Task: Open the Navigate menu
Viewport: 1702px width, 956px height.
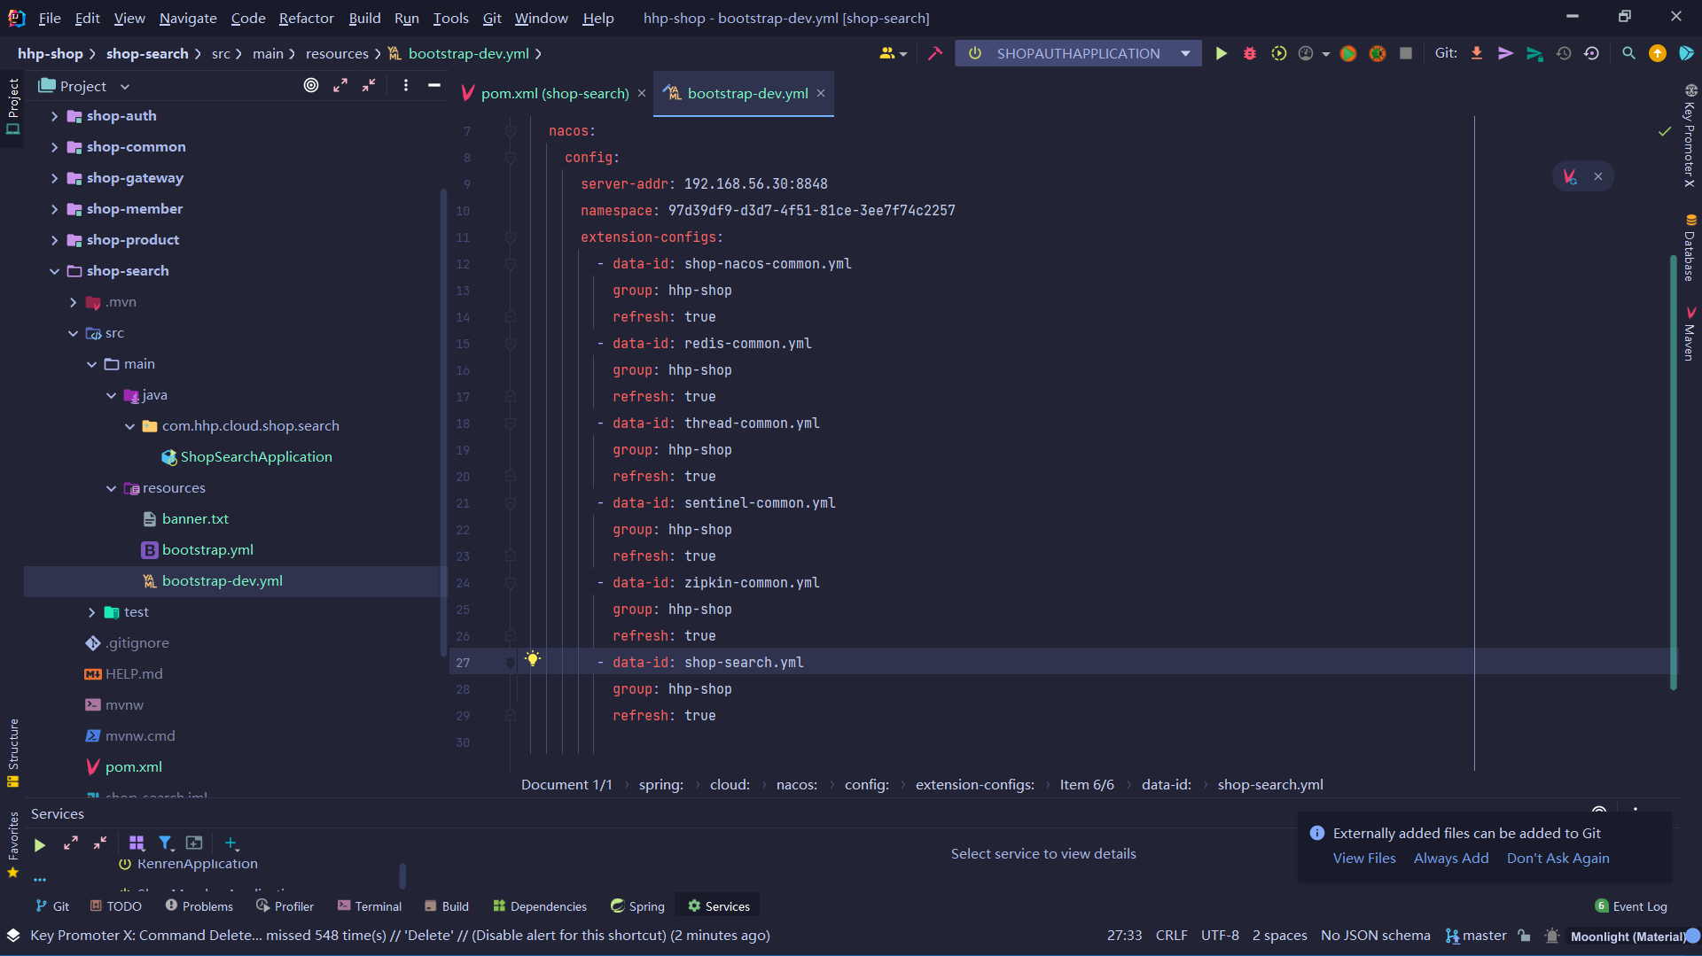Action: 188,18
